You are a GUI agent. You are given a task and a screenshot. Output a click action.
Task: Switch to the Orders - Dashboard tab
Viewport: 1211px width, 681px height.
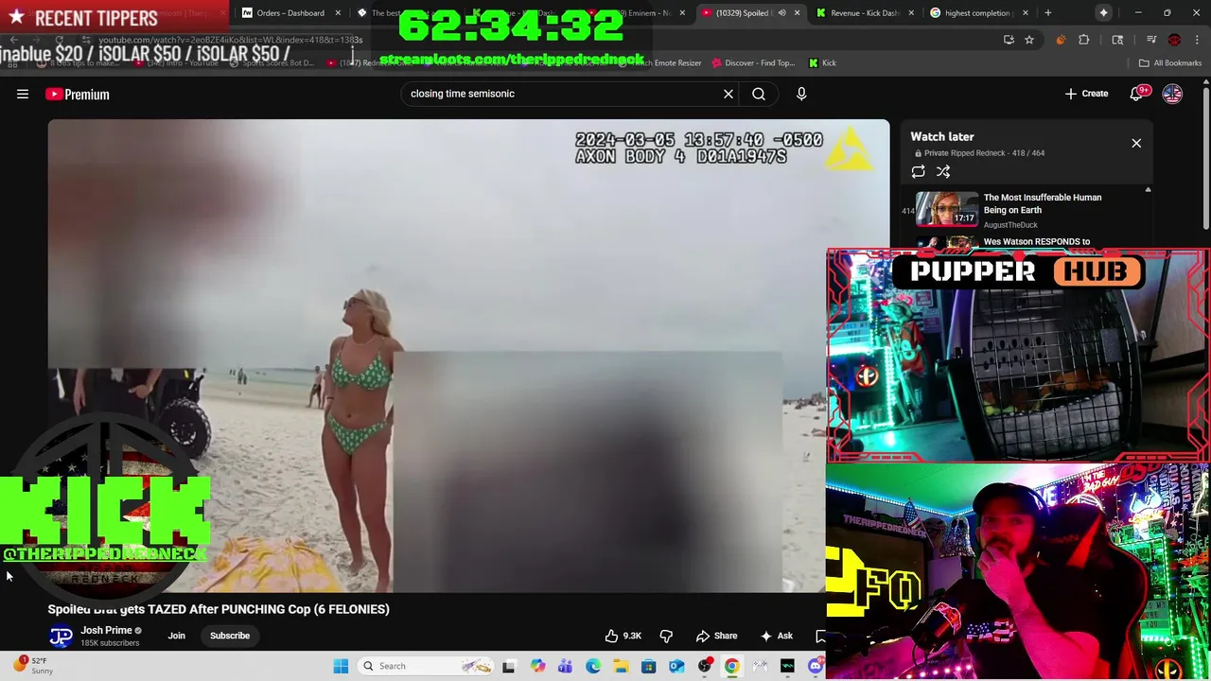pos(290,13)
